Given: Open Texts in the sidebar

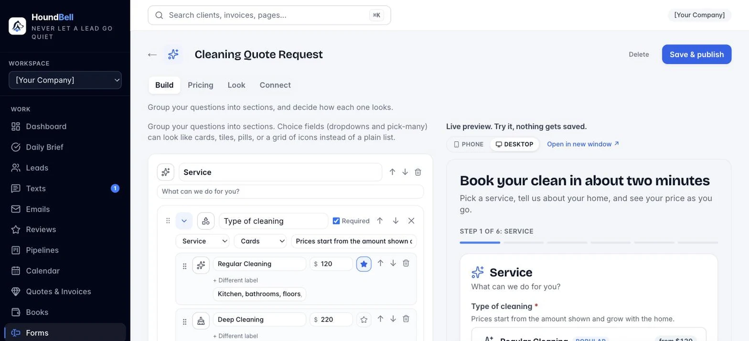Looking at the screenshot, I should point(65,188).
